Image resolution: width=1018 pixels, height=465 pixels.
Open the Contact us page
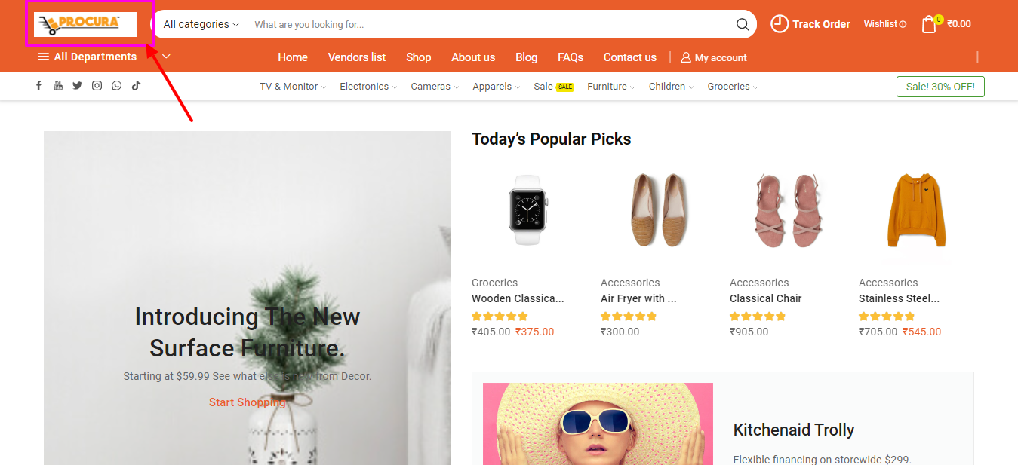[x=630, y=57]
